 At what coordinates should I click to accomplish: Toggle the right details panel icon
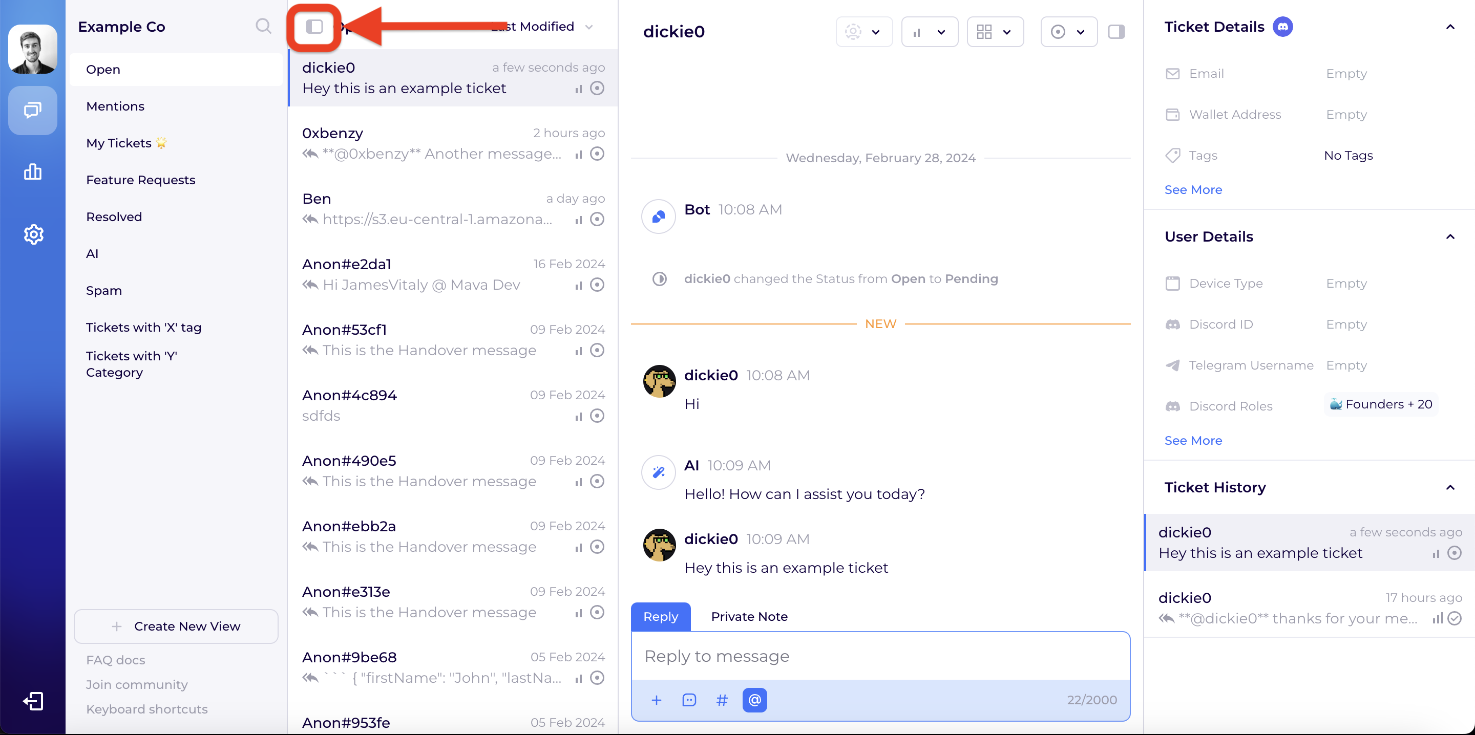[1116, 32]
